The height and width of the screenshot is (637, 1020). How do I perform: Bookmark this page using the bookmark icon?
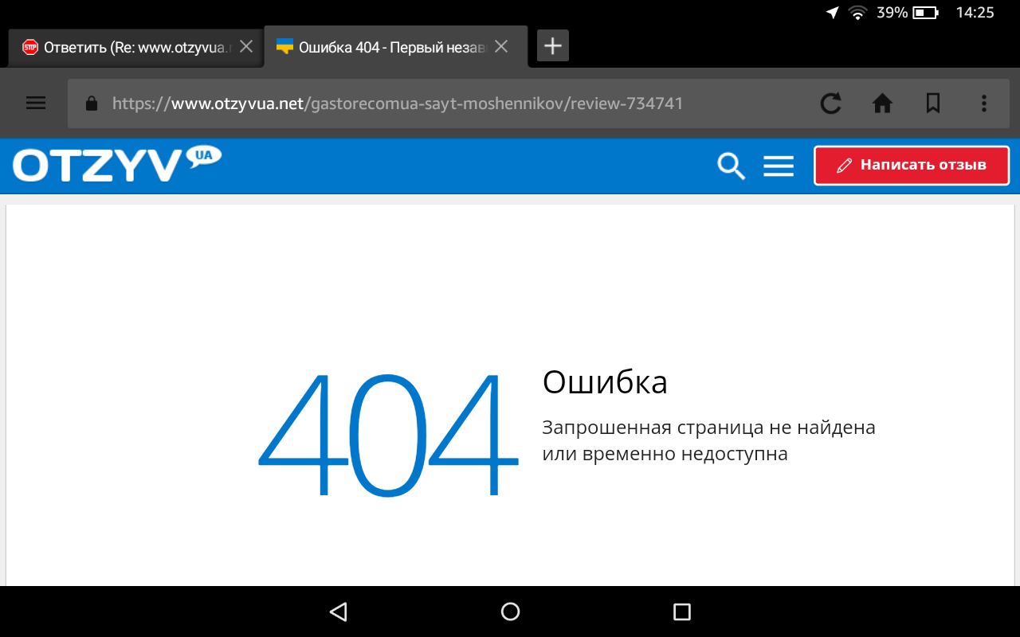(932, 104)
